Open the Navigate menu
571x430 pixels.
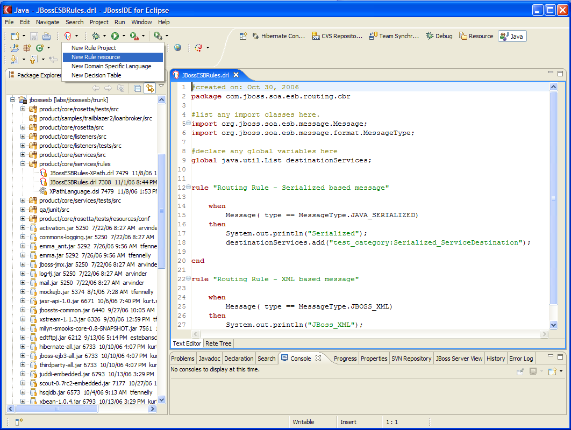(48, 22)
